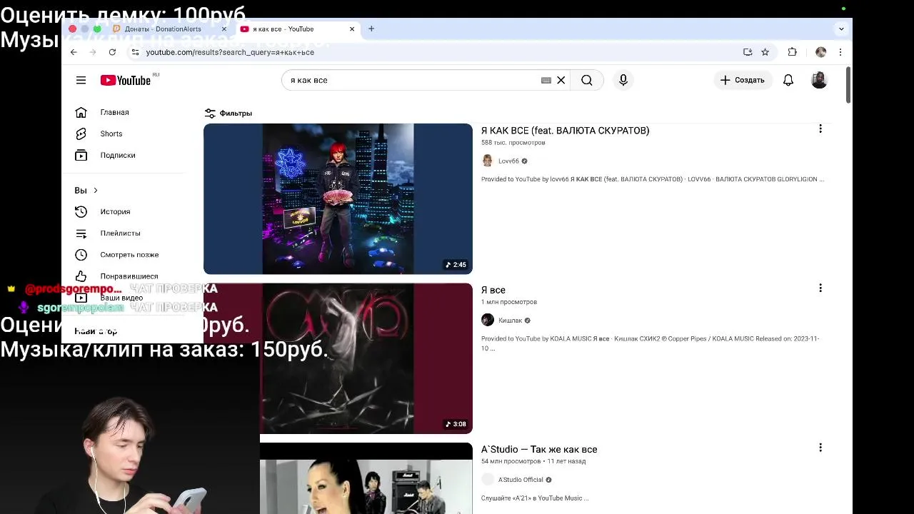The image size is (914, 514).
Task: Click the Lovv66 channel avatar
Action: pyautogui.click(x=488, y=161)
